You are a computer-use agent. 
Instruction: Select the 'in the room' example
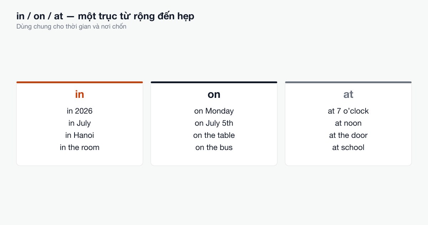(x=80, y=147)
